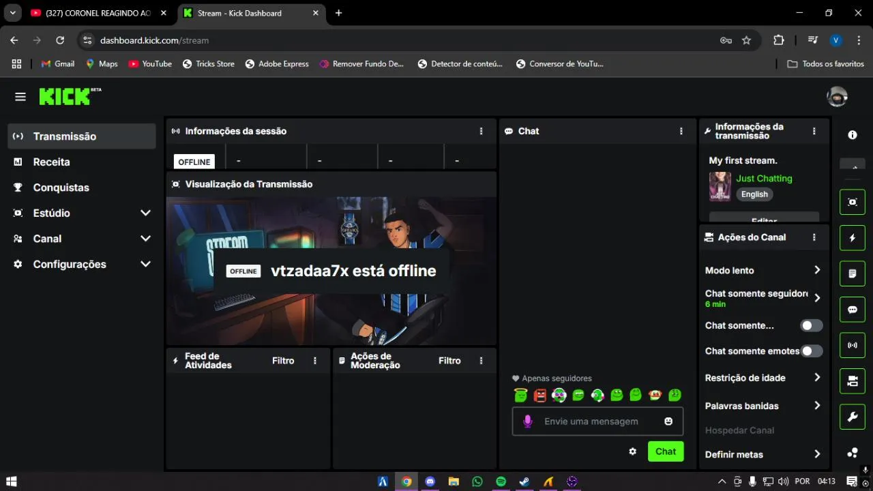Toggle moderation actions document widget in right toolbar
Image resolution: width=873 pixels, height=491 pixels.
click(853, 273)
